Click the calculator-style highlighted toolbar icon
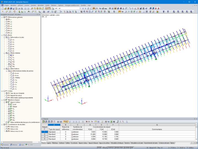 46,9
